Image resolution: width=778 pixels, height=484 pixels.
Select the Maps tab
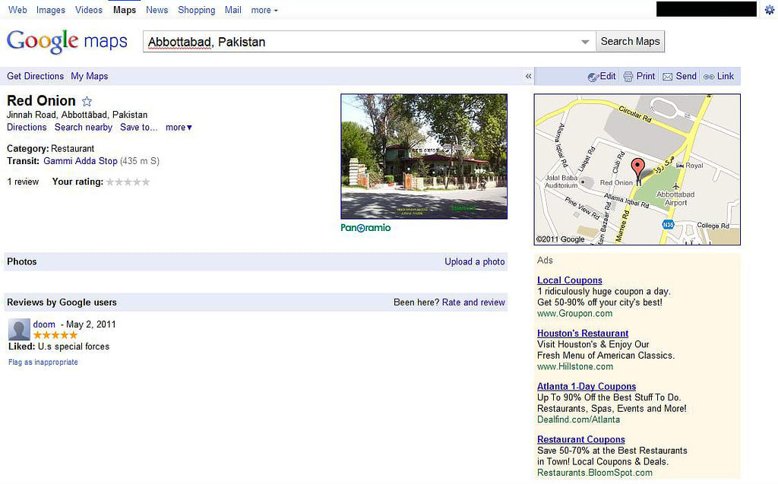pyautogui.click(x=125, y=10)
